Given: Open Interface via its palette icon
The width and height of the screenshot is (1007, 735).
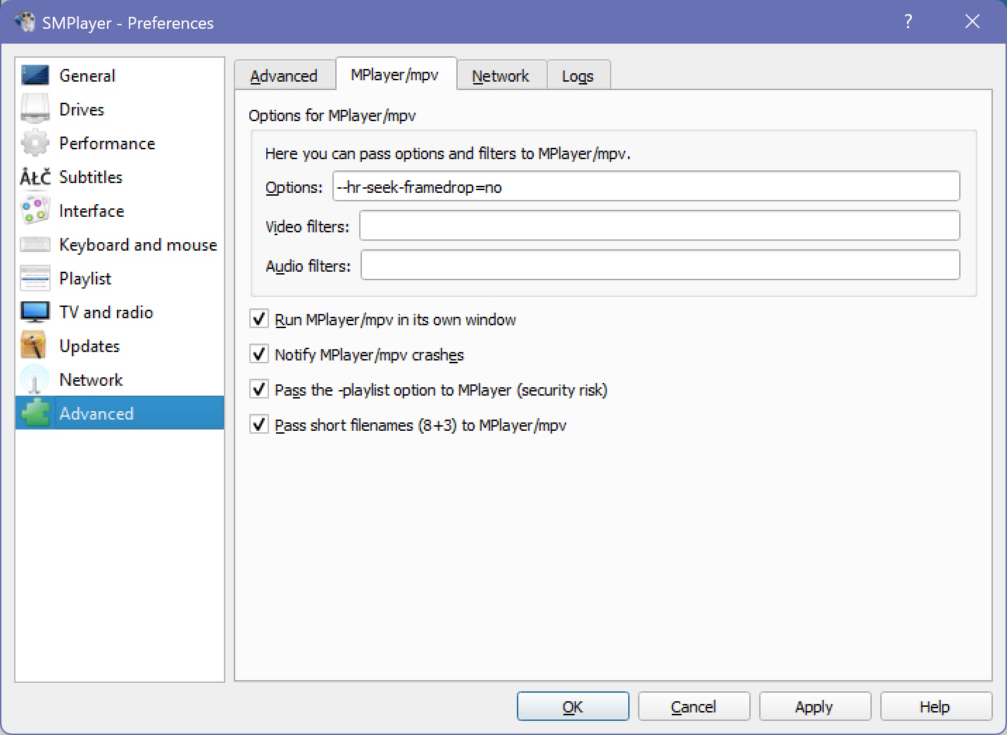Looking at the screenshot, I should pyautogui.click(x=35, y=211).
